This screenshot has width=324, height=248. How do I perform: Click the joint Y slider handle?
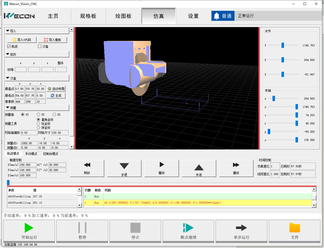click(x=282, y=45)
